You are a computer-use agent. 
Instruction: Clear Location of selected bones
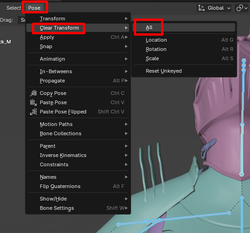click(184, 40)
